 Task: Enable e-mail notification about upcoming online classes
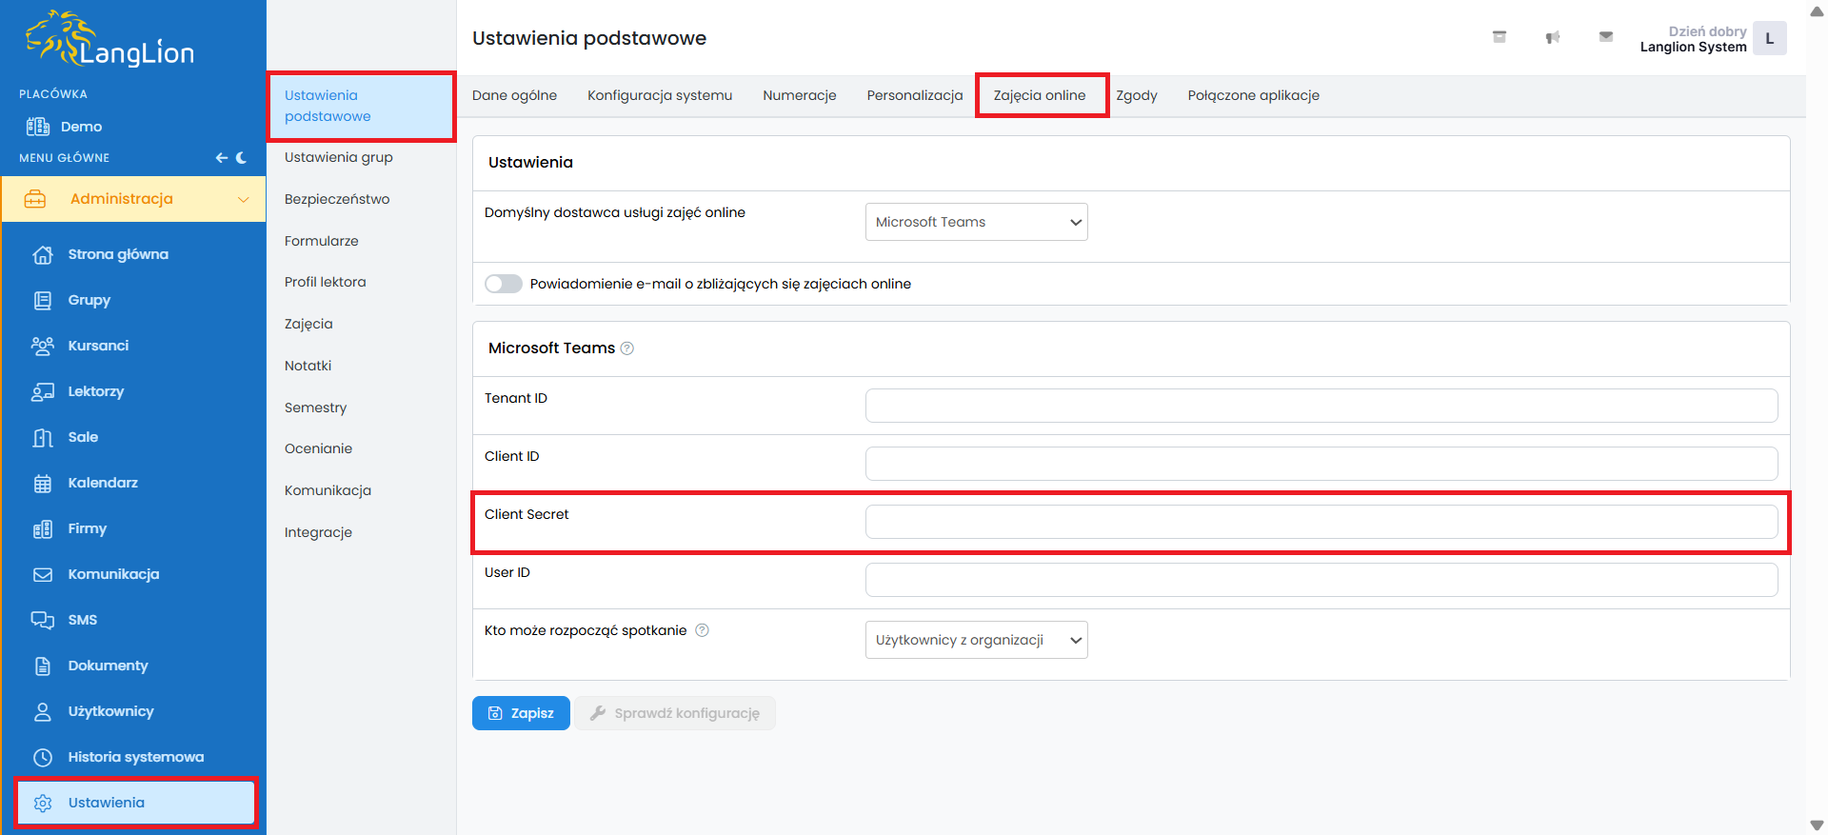[x=504, y=284]
